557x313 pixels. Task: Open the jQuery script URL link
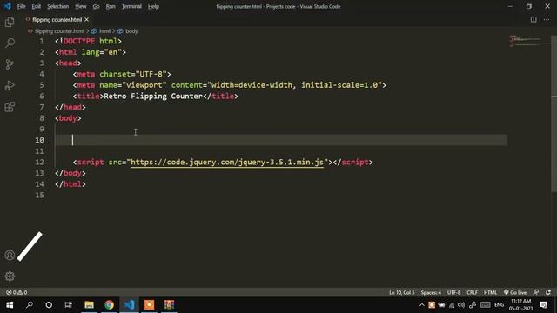pyautogui.click(x=227, y=163)
